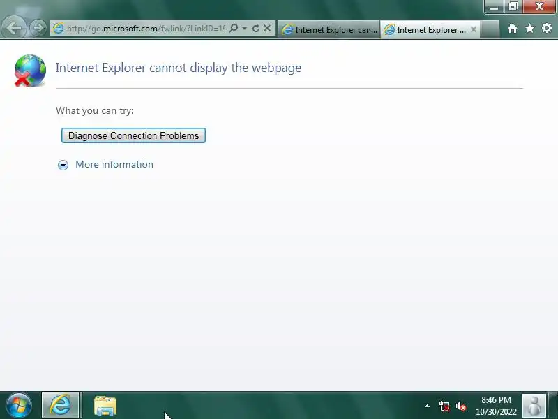Click the globe error icon
The height and width of the screenshot is (419, 558).
click(30, 71)
